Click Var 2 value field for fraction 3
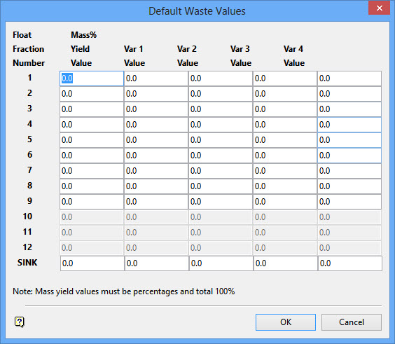The height and width of the screenshot is (344, 395). tap(221, 109)
